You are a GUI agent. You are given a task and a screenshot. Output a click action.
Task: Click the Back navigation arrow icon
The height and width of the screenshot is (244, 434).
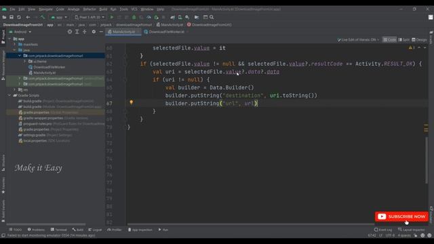28,17
